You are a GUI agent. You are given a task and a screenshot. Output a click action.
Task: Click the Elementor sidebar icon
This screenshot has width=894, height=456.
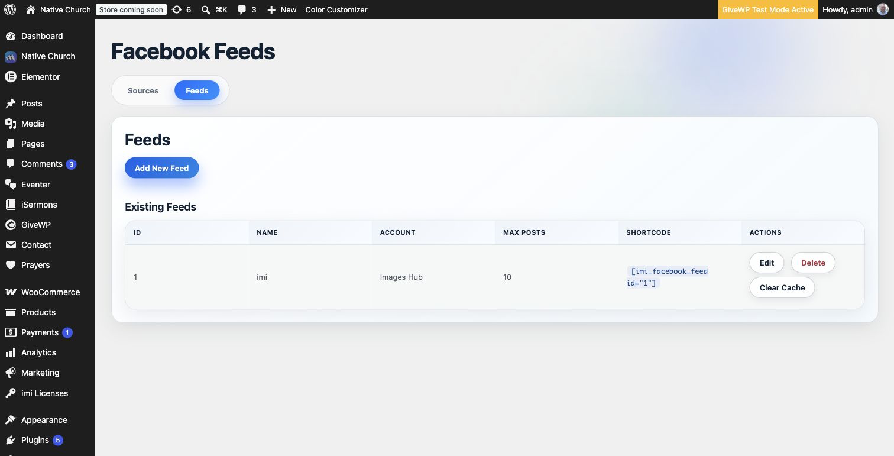[11, 77]
